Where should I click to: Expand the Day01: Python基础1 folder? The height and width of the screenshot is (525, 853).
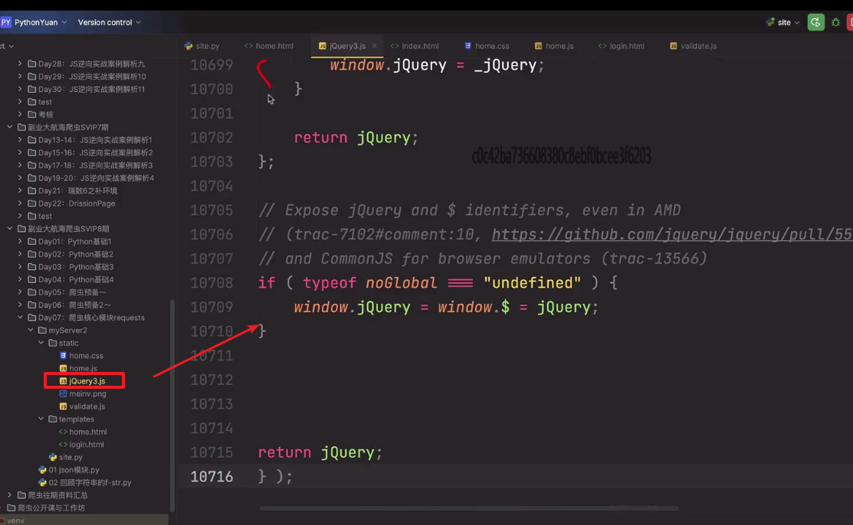20,241
